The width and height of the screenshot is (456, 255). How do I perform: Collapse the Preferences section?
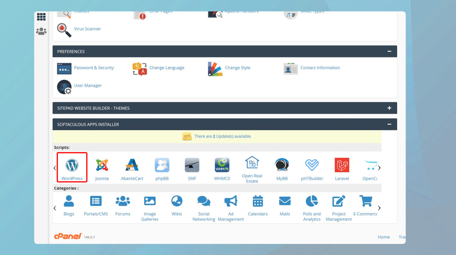click(x=389, y=51)
